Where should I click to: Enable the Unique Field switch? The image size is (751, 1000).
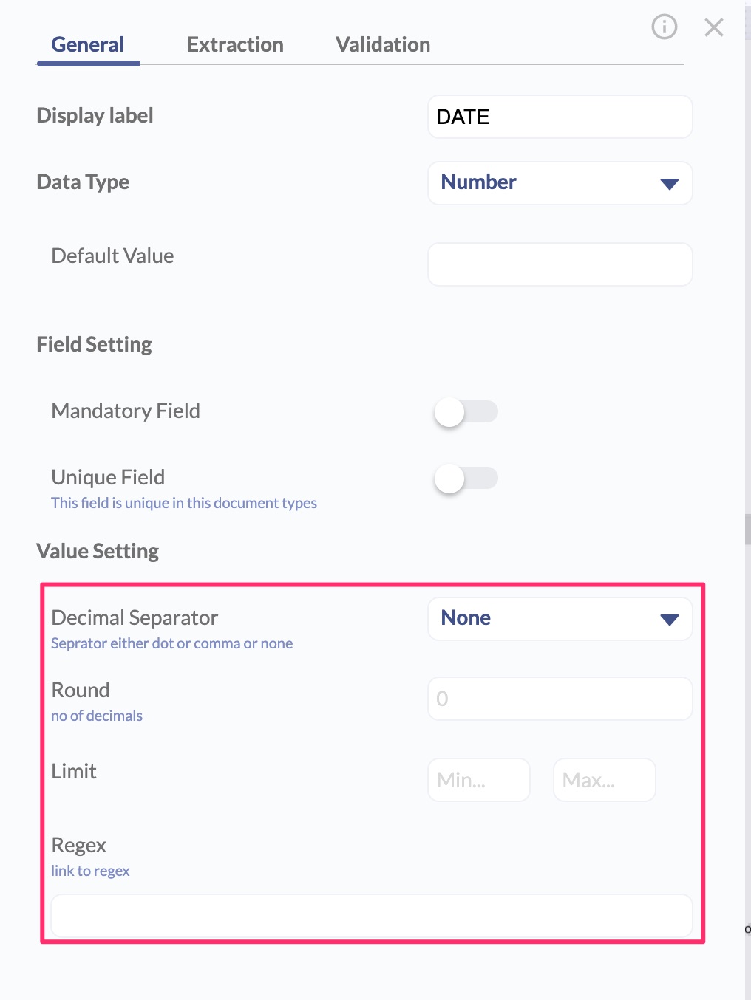click(x=466, y=478)
